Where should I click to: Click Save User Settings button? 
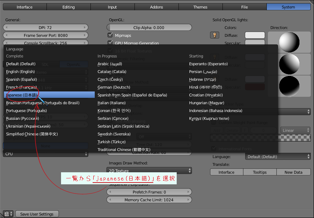[x=37, y=214]
